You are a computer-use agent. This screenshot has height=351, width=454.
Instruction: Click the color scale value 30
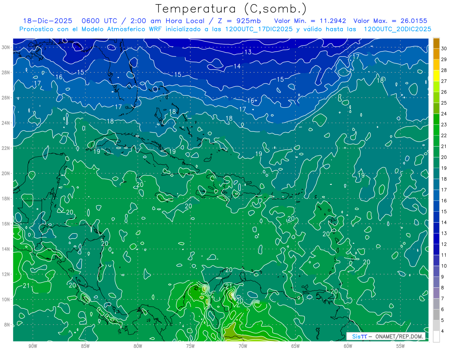coord(444,48)
